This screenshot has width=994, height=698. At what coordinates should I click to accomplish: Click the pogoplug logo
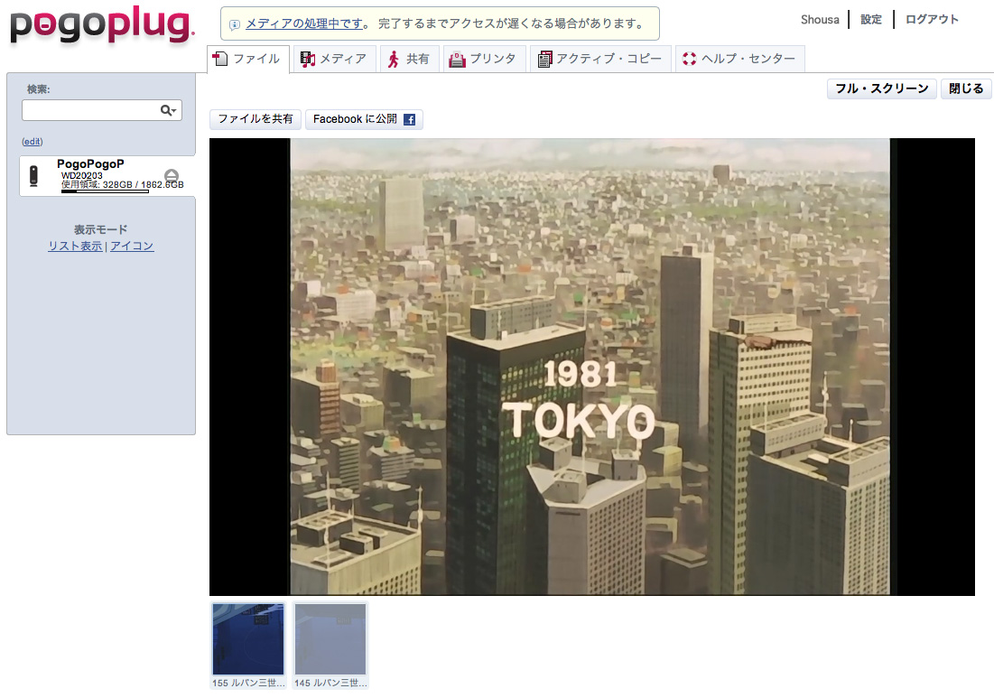(102, 25)
